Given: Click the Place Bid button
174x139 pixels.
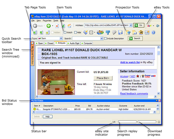Looking at the screenshot, I should tap(103, 78).
